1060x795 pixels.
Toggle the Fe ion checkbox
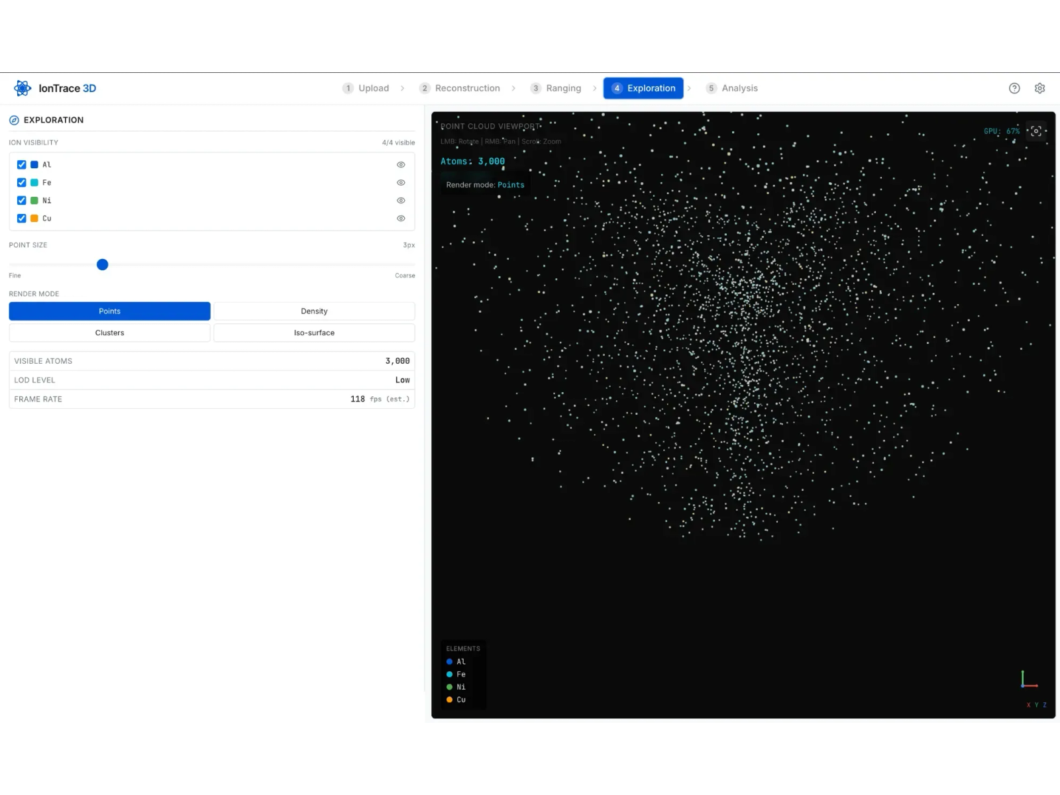pyautogui.click(x=22, y=182)
